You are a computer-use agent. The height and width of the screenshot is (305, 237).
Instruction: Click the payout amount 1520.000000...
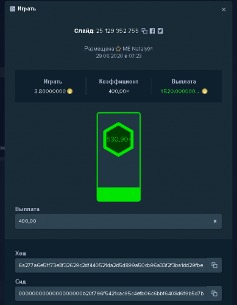point(180,91)
